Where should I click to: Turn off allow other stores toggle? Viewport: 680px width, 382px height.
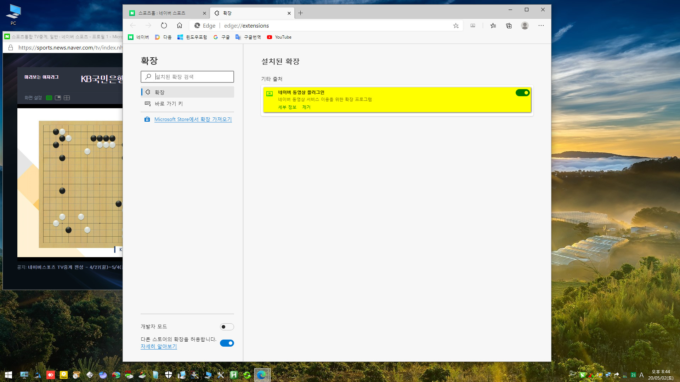tap(227, 343)
